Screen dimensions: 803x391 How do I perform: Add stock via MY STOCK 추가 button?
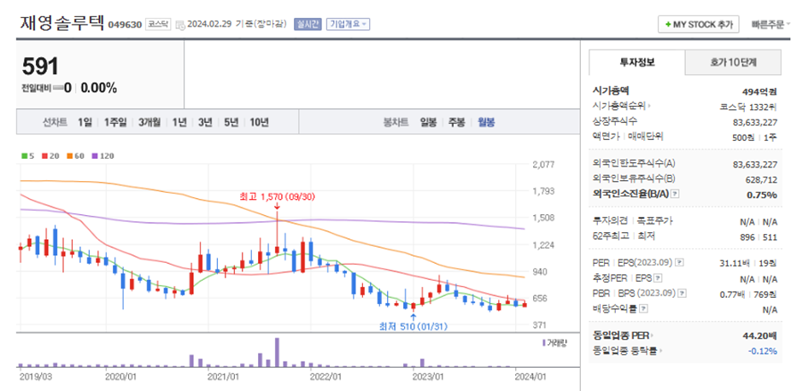pos(699,24)
